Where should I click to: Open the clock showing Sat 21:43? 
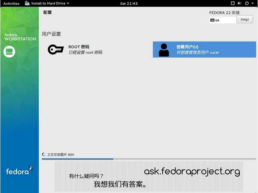[129, 4]
